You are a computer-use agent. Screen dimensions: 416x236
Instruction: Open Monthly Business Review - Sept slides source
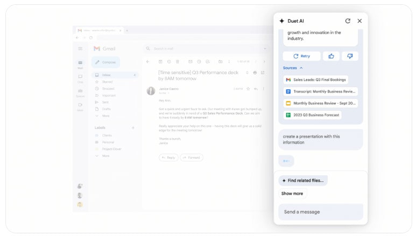coord(321,103)
